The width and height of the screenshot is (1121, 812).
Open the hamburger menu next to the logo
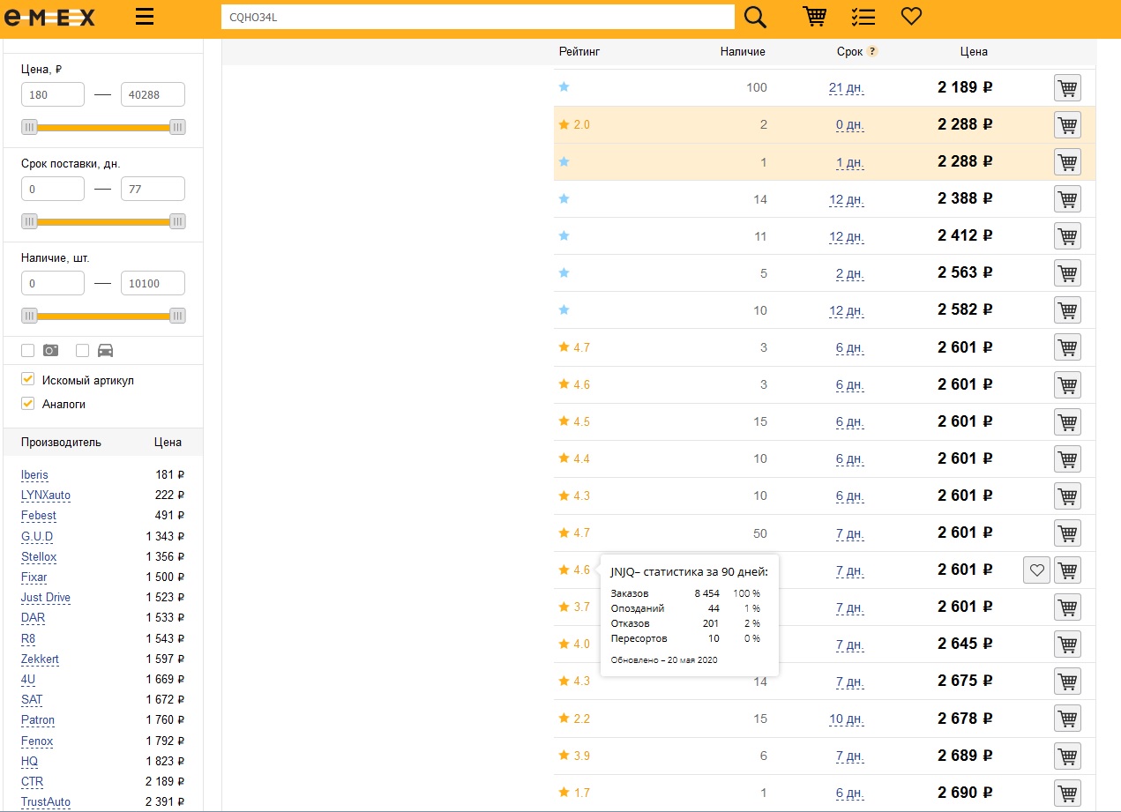(145, 17)
